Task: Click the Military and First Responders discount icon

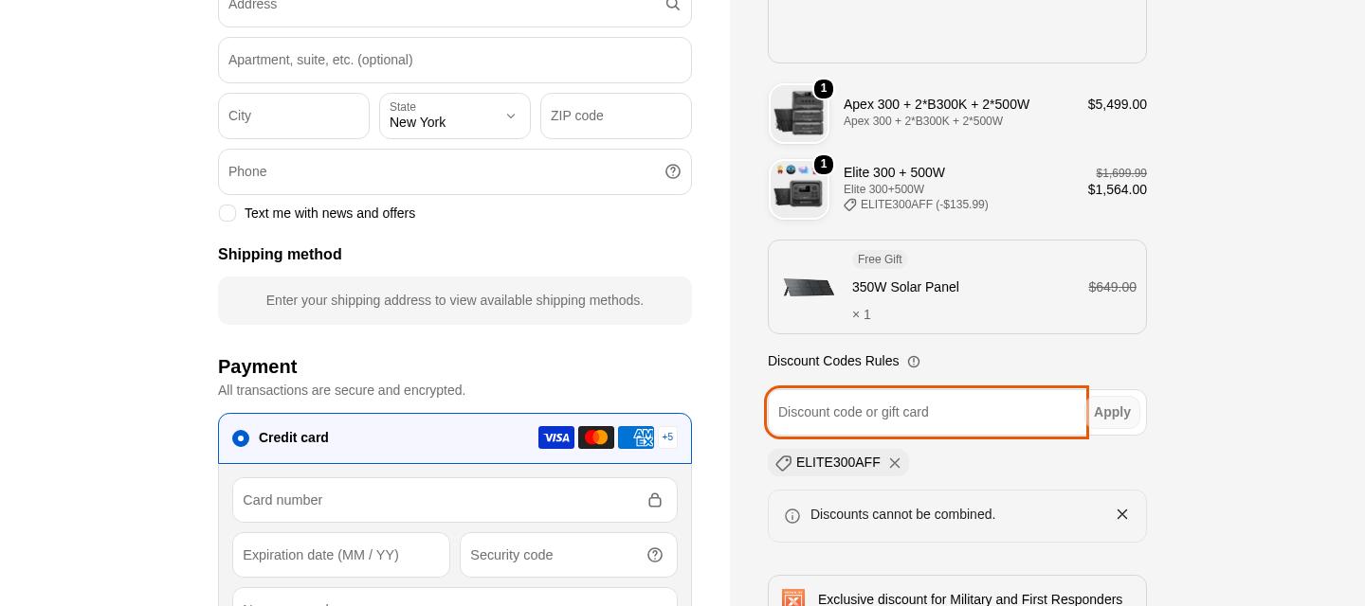Action: [x=793, y=599]
